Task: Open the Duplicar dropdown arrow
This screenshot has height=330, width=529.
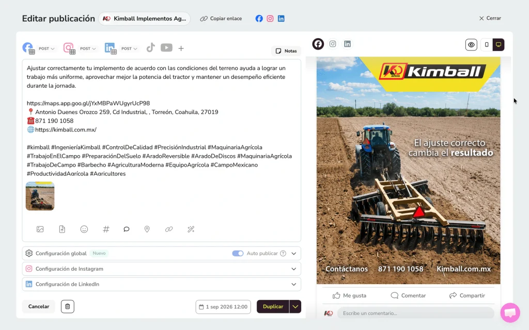Action: tap(295, 306)
